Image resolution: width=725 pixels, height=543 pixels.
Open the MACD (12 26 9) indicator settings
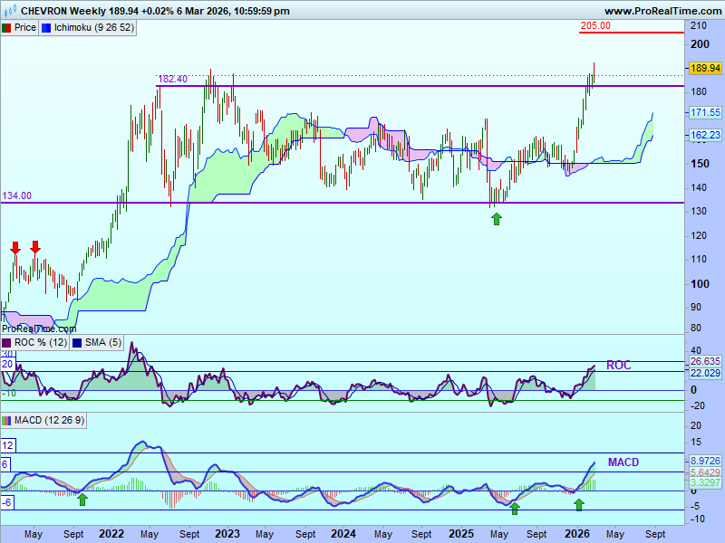50,421
